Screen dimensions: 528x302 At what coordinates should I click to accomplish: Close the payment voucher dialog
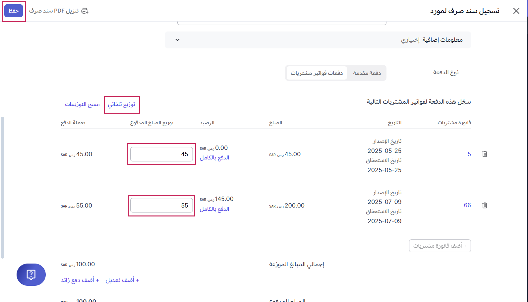click(x=516, y=11)
